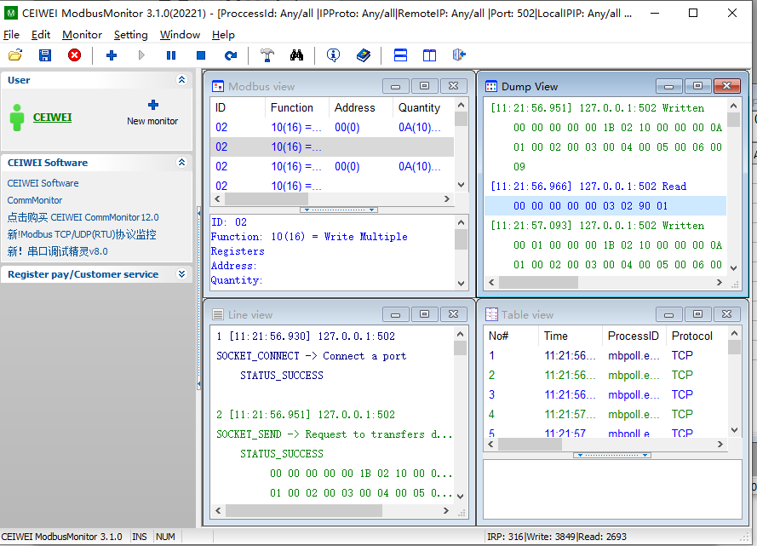This screenshot has width=757, height=546.
Task: Click the INS indicator in status bar
Action: click(140, 537)
